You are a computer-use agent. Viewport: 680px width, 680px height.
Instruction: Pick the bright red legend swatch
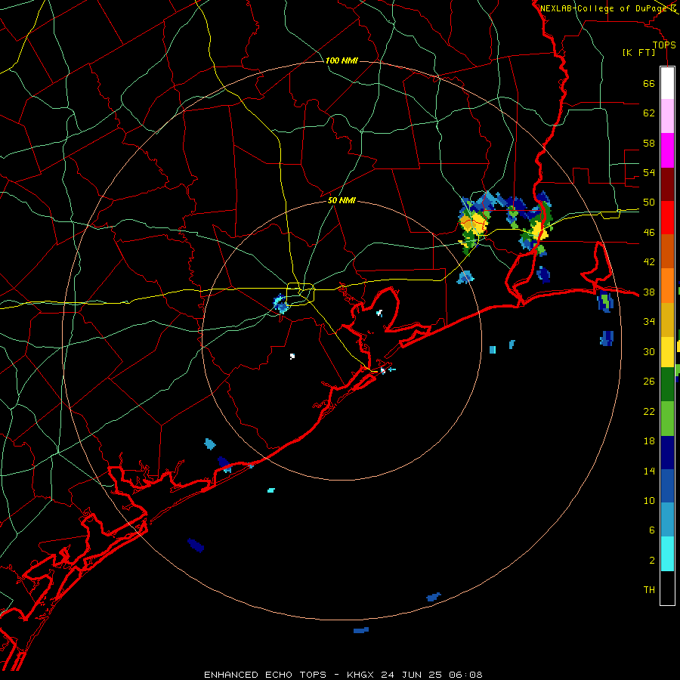pos(667,218)
